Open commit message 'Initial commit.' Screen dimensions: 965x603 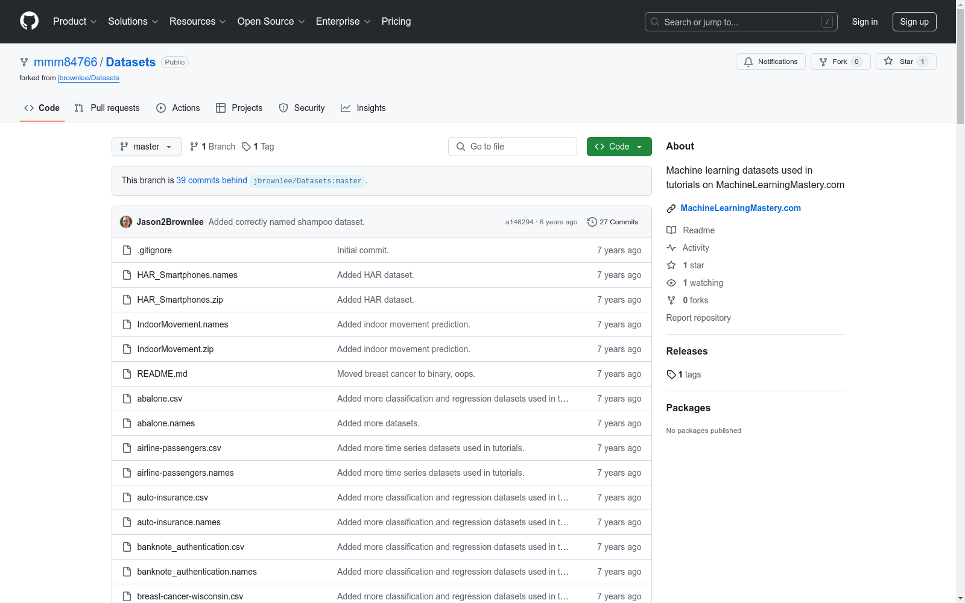click(x=362, y=250)
